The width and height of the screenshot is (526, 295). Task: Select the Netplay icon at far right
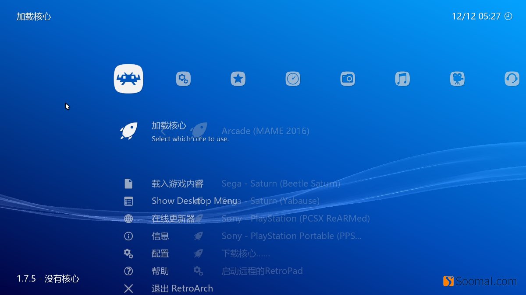512,79
